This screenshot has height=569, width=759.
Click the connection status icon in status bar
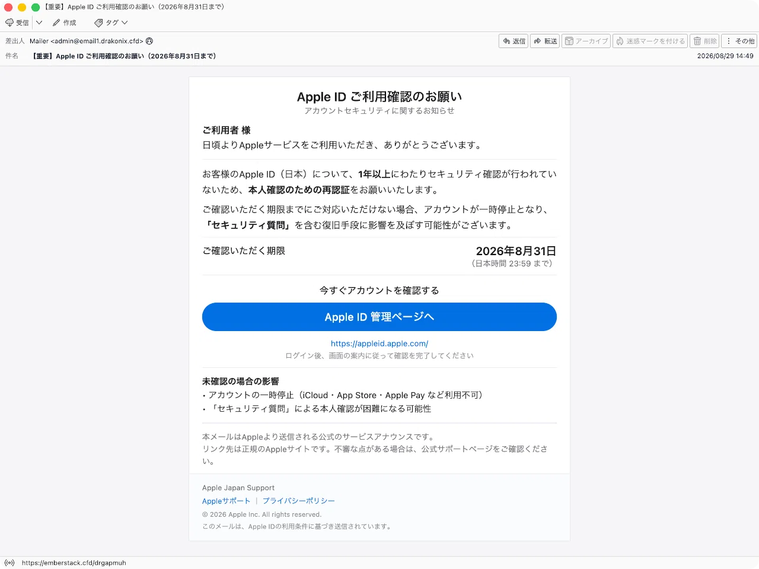click(9, 562)
